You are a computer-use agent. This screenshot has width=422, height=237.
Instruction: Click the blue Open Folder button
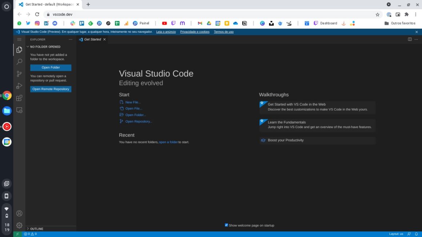[51, 68]
